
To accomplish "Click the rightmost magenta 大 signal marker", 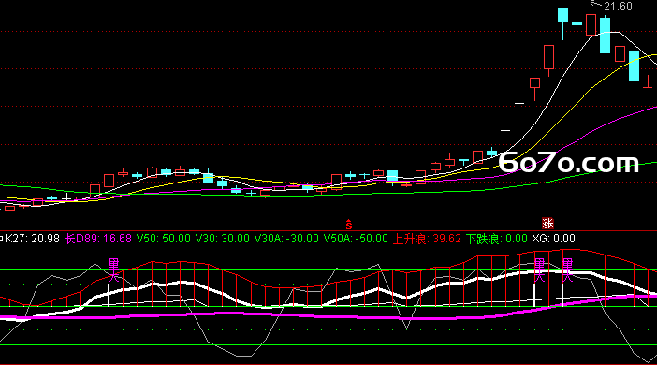I will (567, 270).
